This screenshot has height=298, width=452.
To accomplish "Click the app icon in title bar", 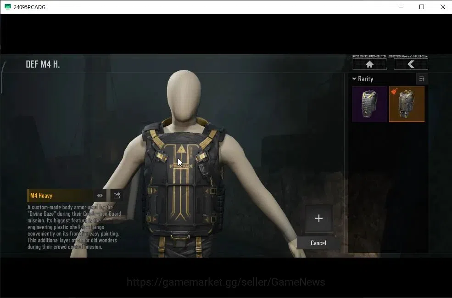I will coord(7,7).
